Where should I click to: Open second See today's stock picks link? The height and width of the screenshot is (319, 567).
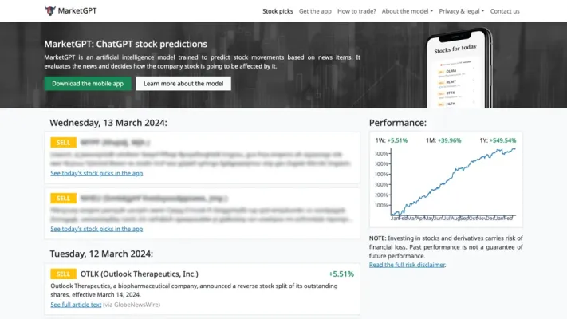click(96, 229)
